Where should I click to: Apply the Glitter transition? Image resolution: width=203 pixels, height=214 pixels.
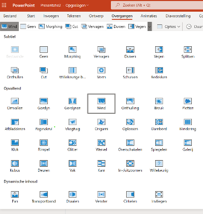[72, 145]
